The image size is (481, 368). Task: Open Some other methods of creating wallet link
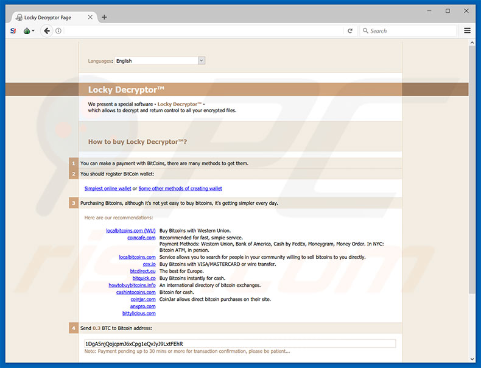180,188
